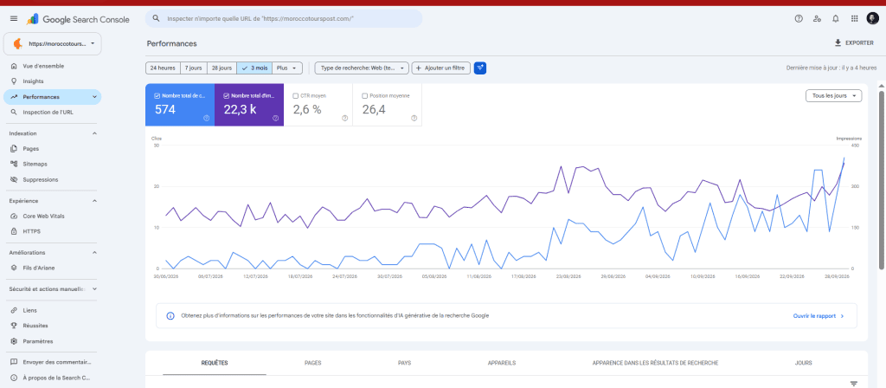The height and width of the screenshot is (388, 886).
Task: Expand Sécurité et actions manuelles section
Action: point(94,289)
